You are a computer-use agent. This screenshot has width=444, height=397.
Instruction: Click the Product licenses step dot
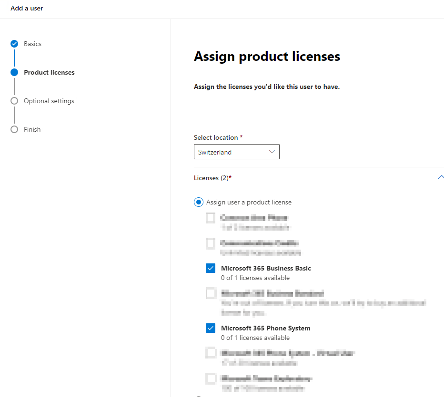click(x=14, y=72)
